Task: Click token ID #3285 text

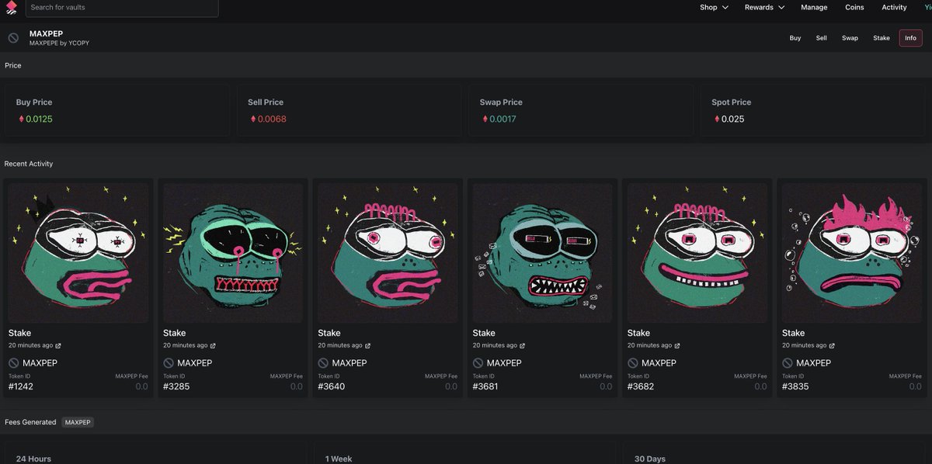Action: click(x=176, y=386)
